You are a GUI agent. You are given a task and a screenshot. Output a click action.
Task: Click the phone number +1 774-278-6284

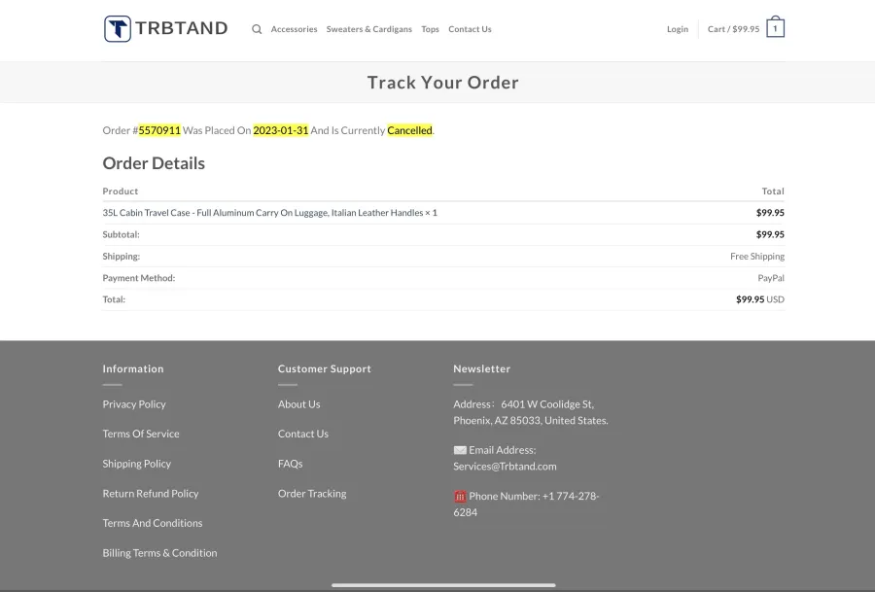coord(526,504)
